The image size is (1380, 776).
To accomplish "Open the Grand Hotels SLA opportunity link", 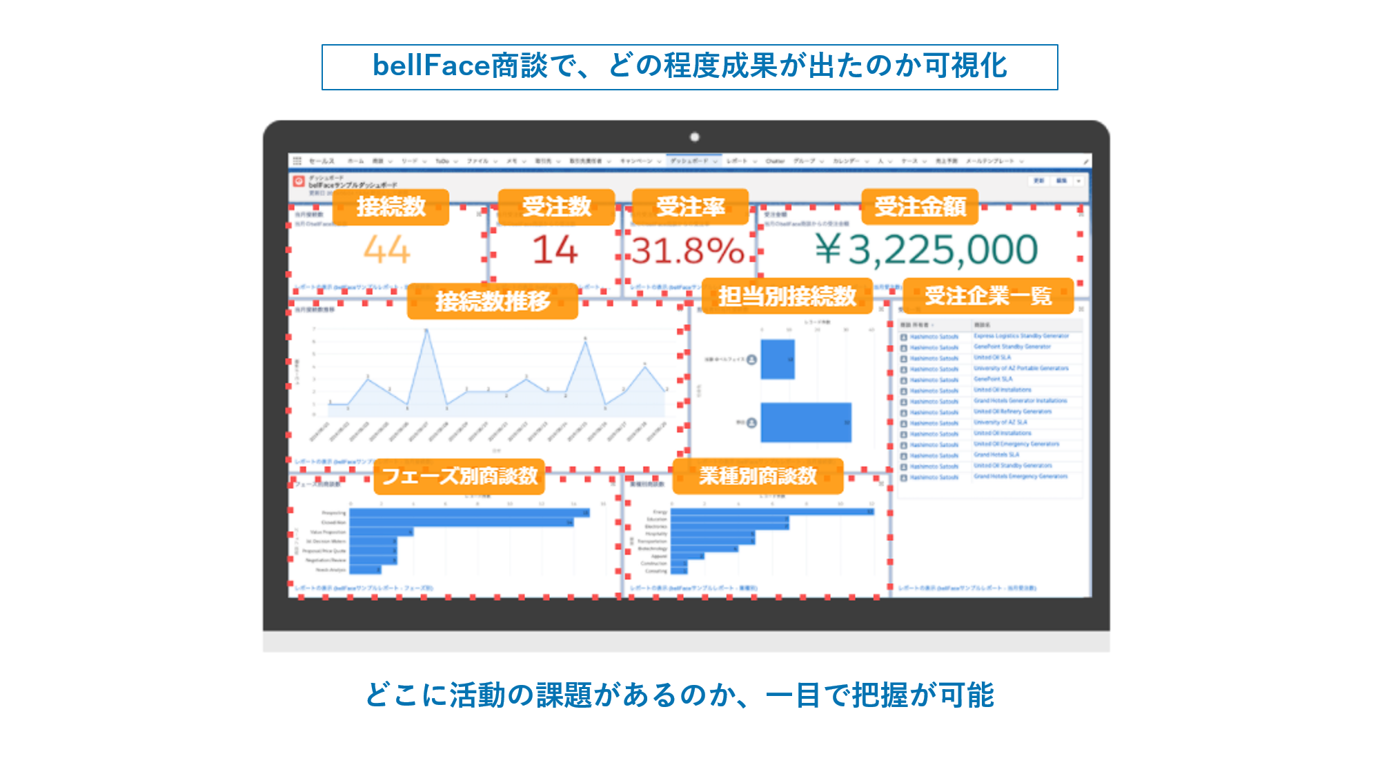I will pos(996,455).
